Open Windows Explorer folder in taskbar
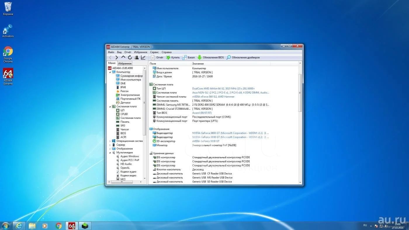The height and width of the screenshot is (230, 409). pos(32,226)
